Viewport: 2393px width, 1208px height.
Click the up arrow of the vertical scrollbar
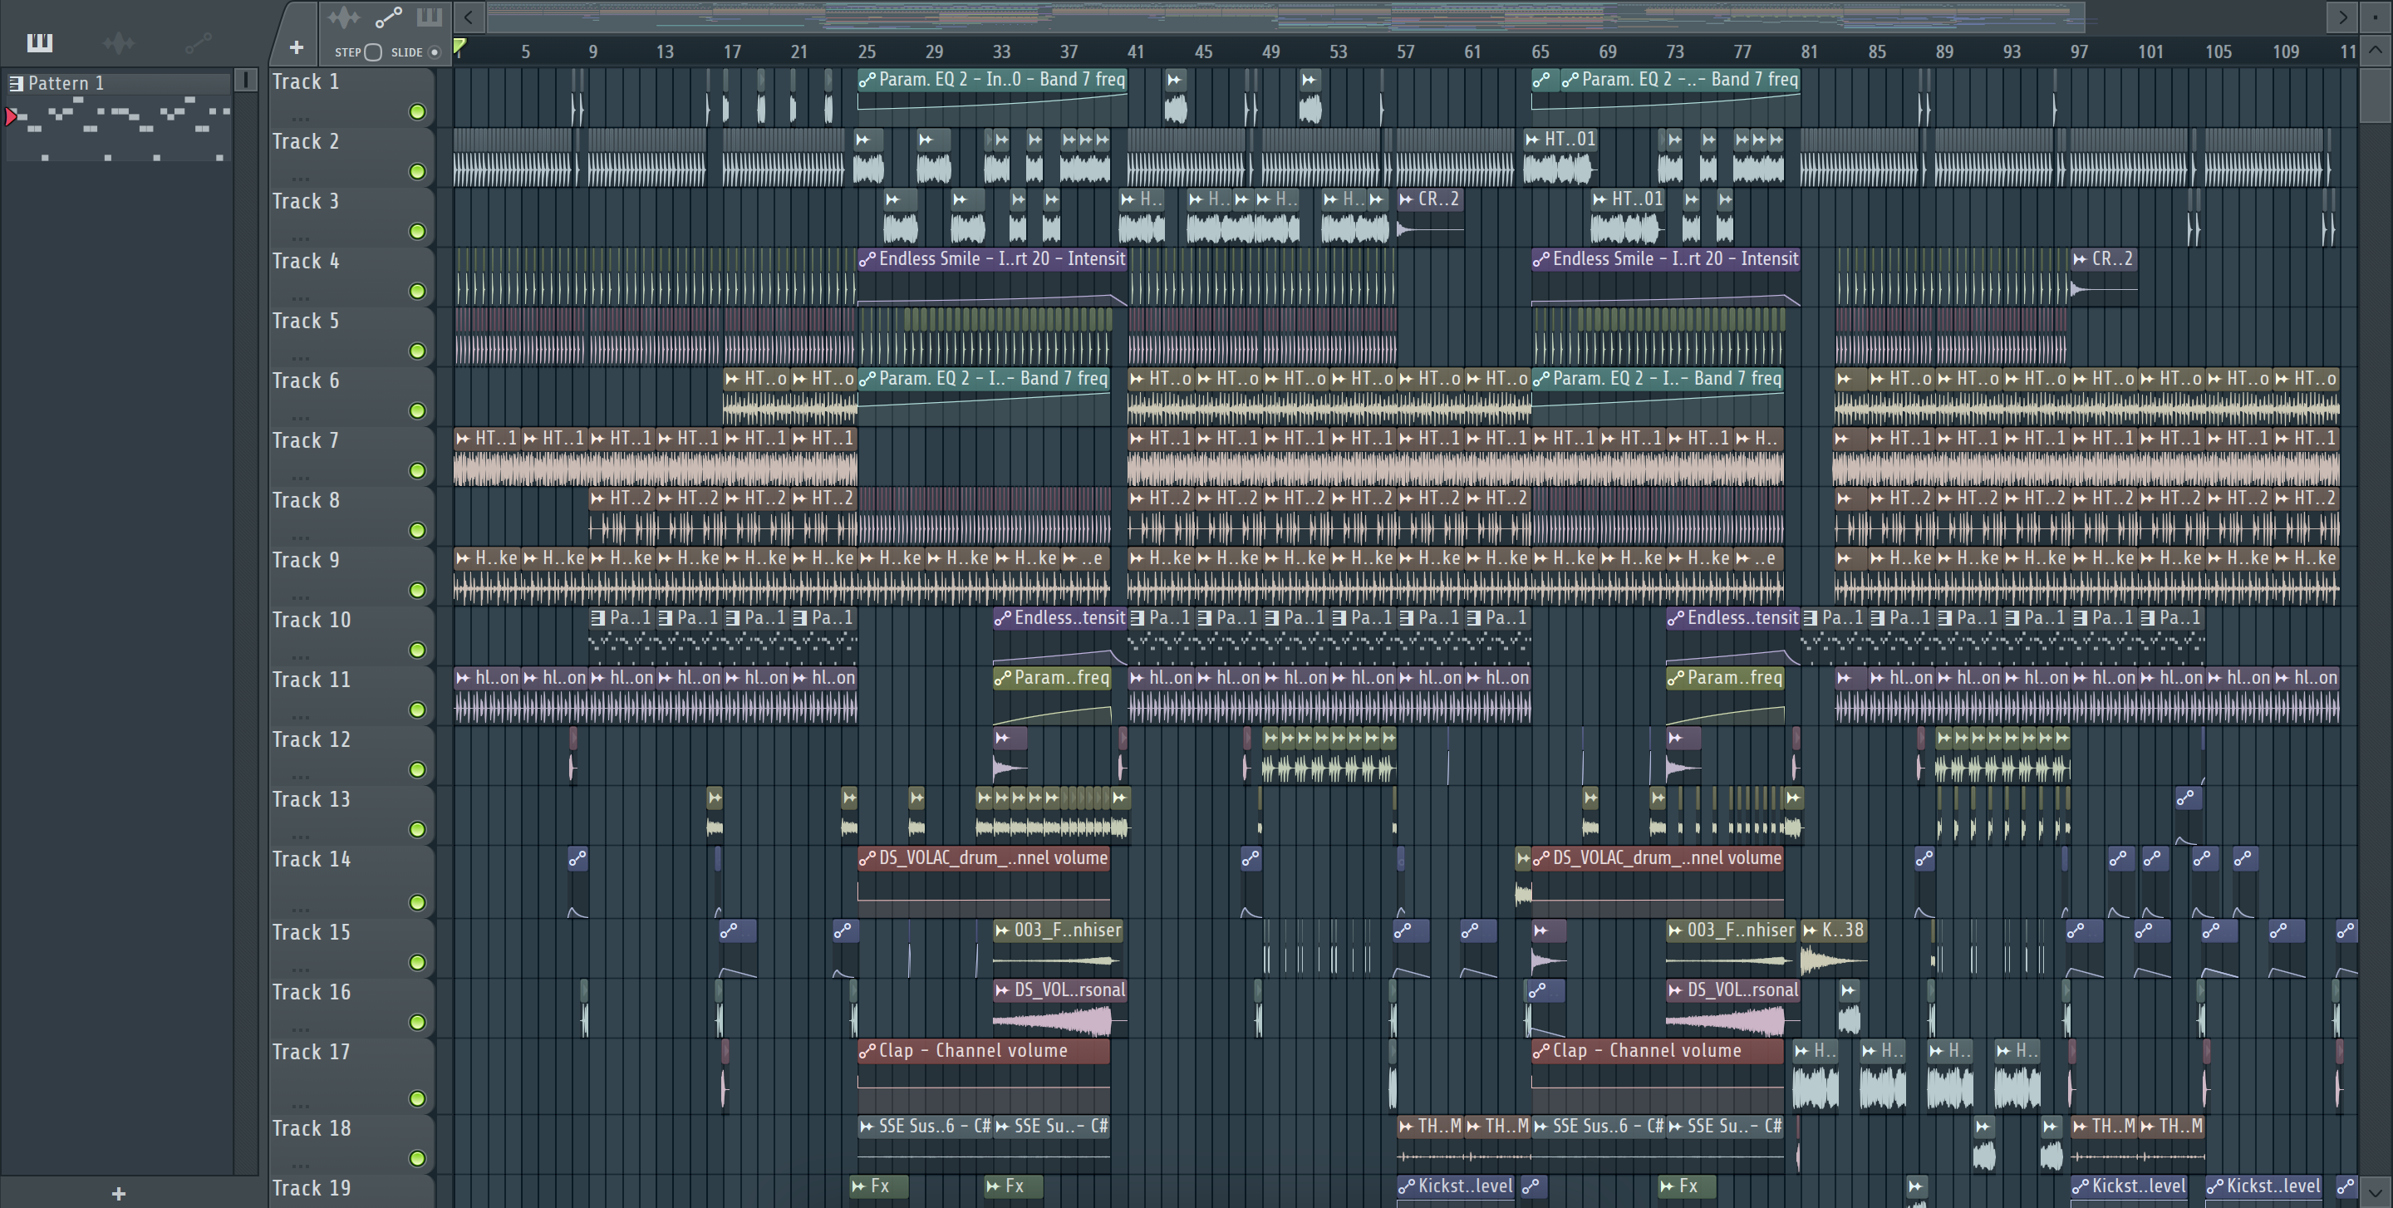pyautogui.click(x=2376, y=50)
